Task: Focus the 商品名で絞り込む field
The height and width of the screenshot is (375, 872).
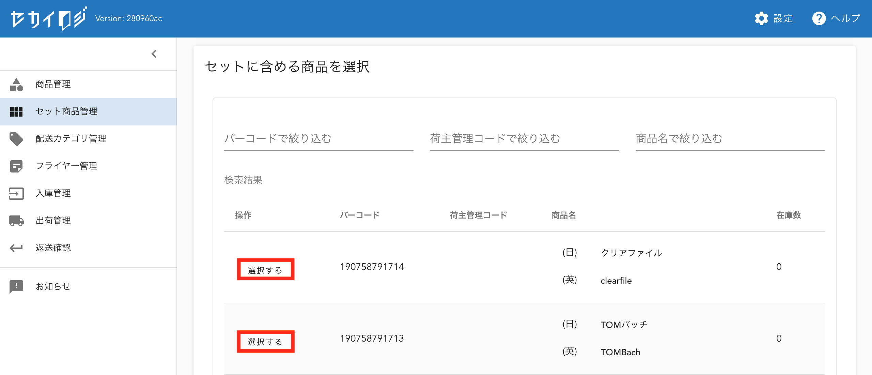Action: tap(730, 139)
